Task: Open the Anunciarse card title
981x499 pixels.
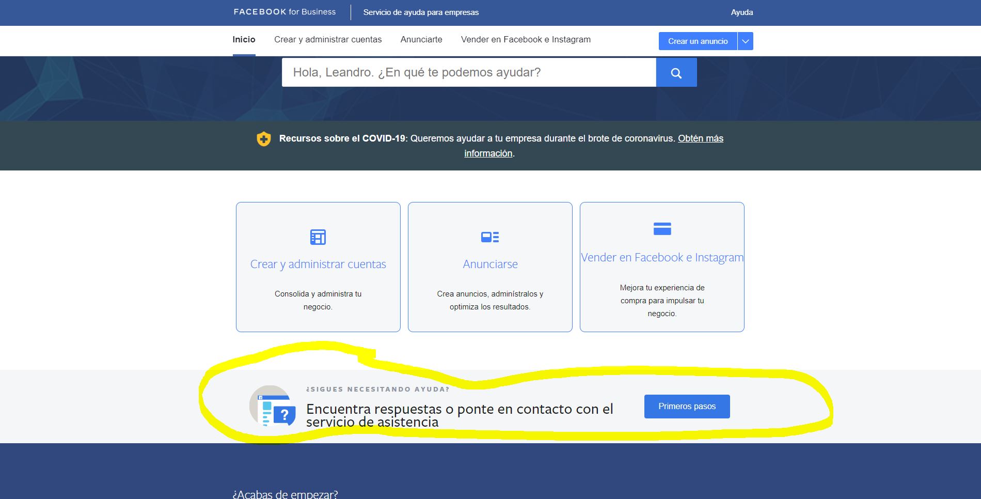Action: point(490,264)
